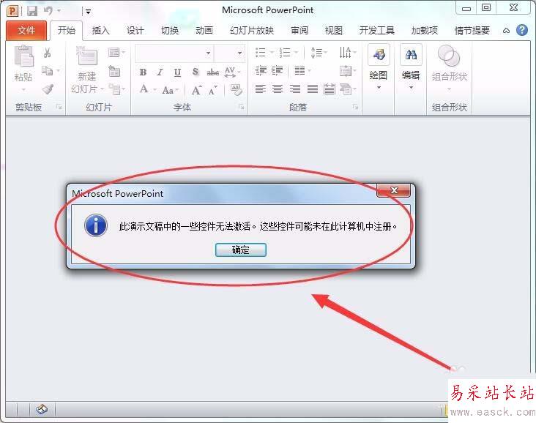
Task: Click the Increase Indent icon
Action: (x=278, y=71)
